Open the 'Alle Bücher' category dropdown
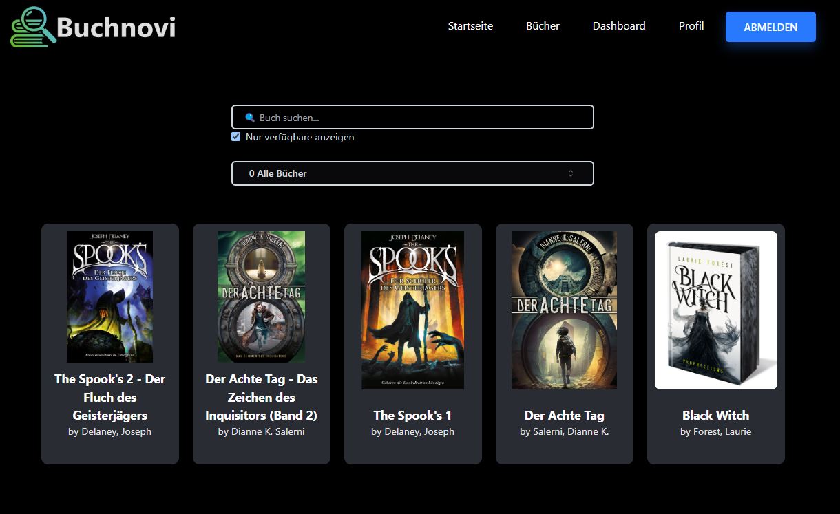The image size is (840, 514). pos(412,173)
